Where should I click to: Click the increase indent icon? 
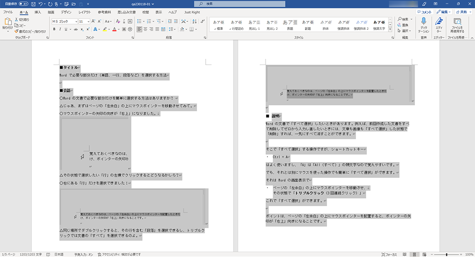(x=176, y=21)
